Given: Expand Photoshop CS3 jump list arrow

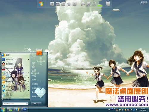Looking at the screenshot, I should click(28, 59).
